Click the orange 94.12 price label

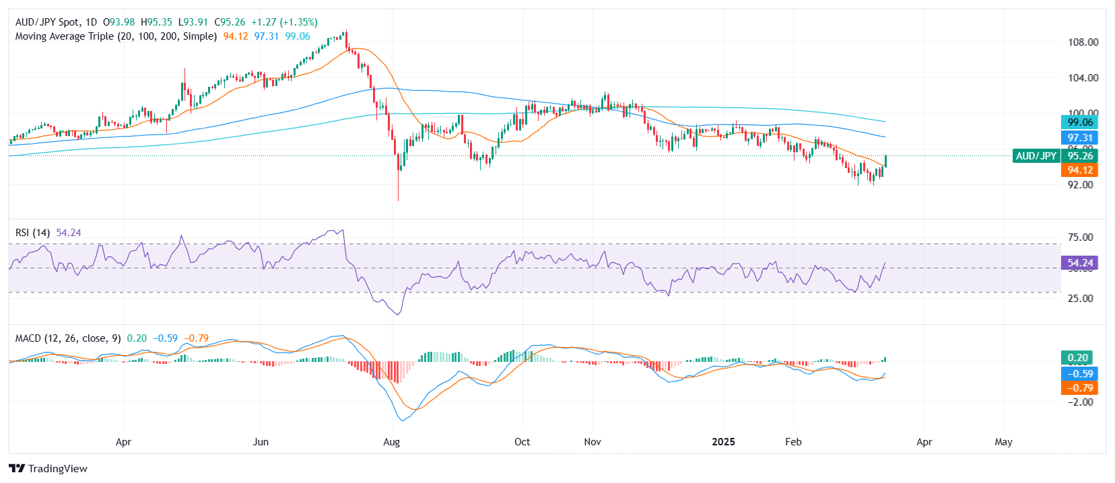1079,170
